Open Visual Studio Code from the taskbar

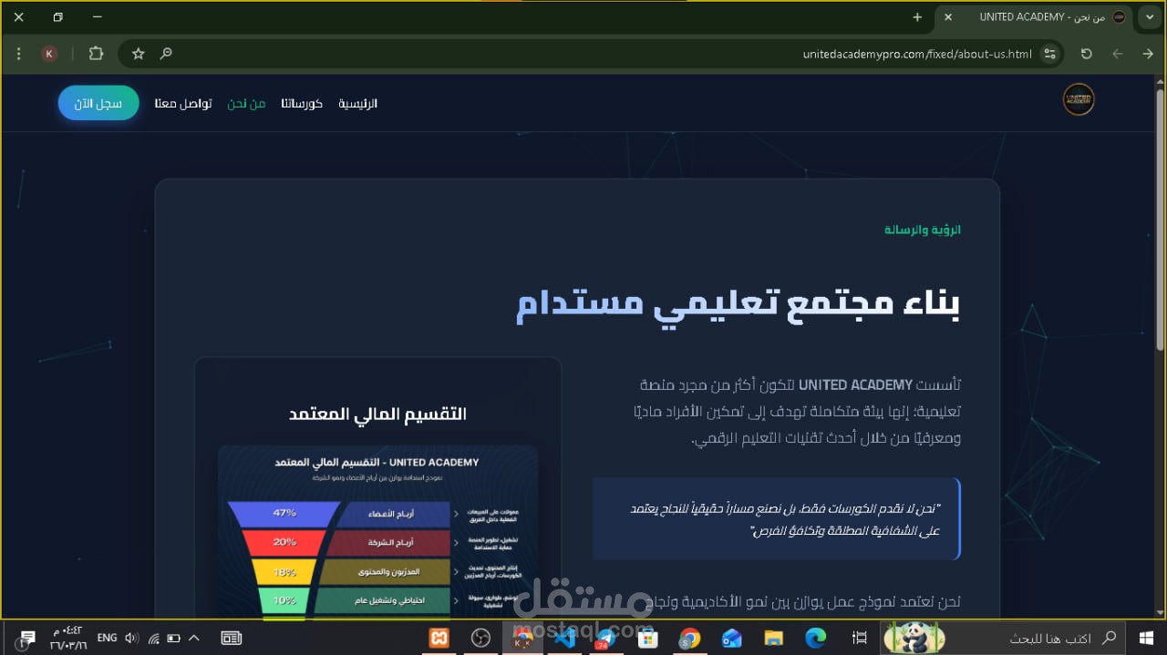[x=564, y=638]
